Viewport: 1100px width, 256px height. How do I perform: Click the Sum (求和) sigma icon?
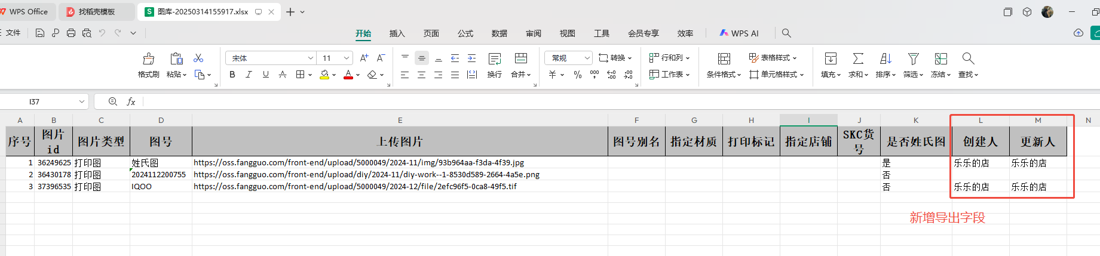858,58
